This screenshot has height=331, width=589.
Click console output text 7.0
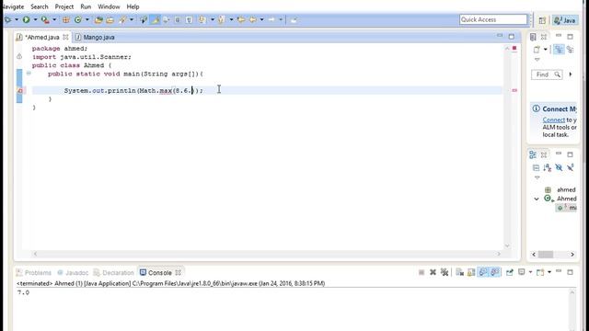(23, 292)
